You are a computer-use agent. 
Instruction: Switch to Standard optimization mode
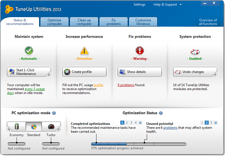pos(33,127)
